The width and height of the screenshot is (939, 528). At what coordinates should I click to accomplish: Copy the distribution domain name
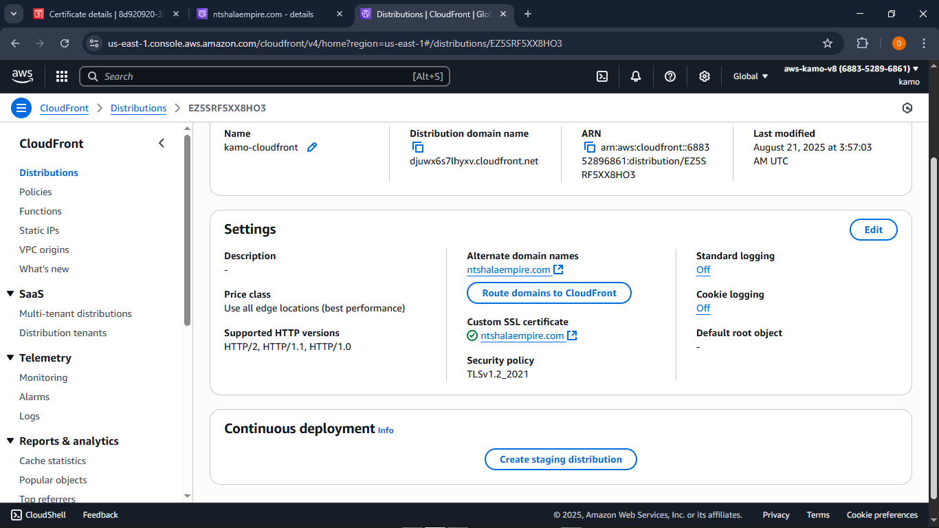418,146
